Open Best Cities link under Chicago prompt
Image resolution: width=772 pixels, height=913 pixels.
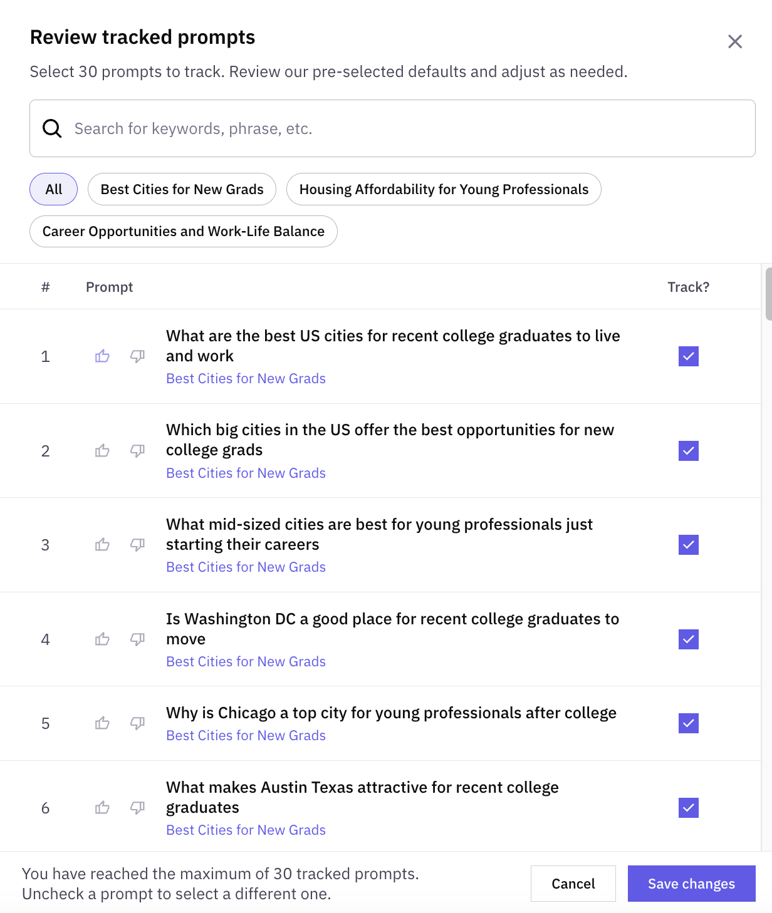click(246, 736)
